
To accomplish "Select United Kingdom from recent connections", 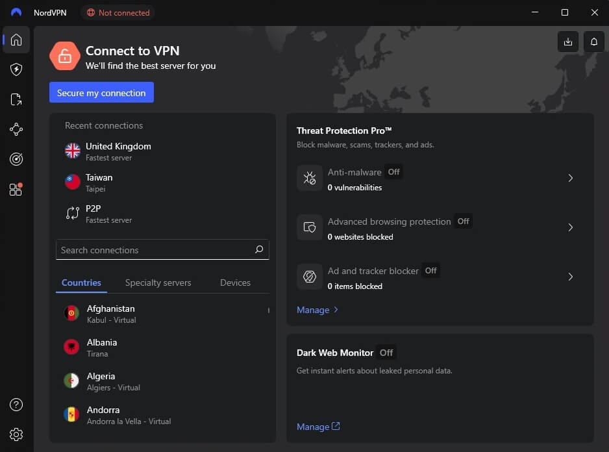I will [118, 151].
